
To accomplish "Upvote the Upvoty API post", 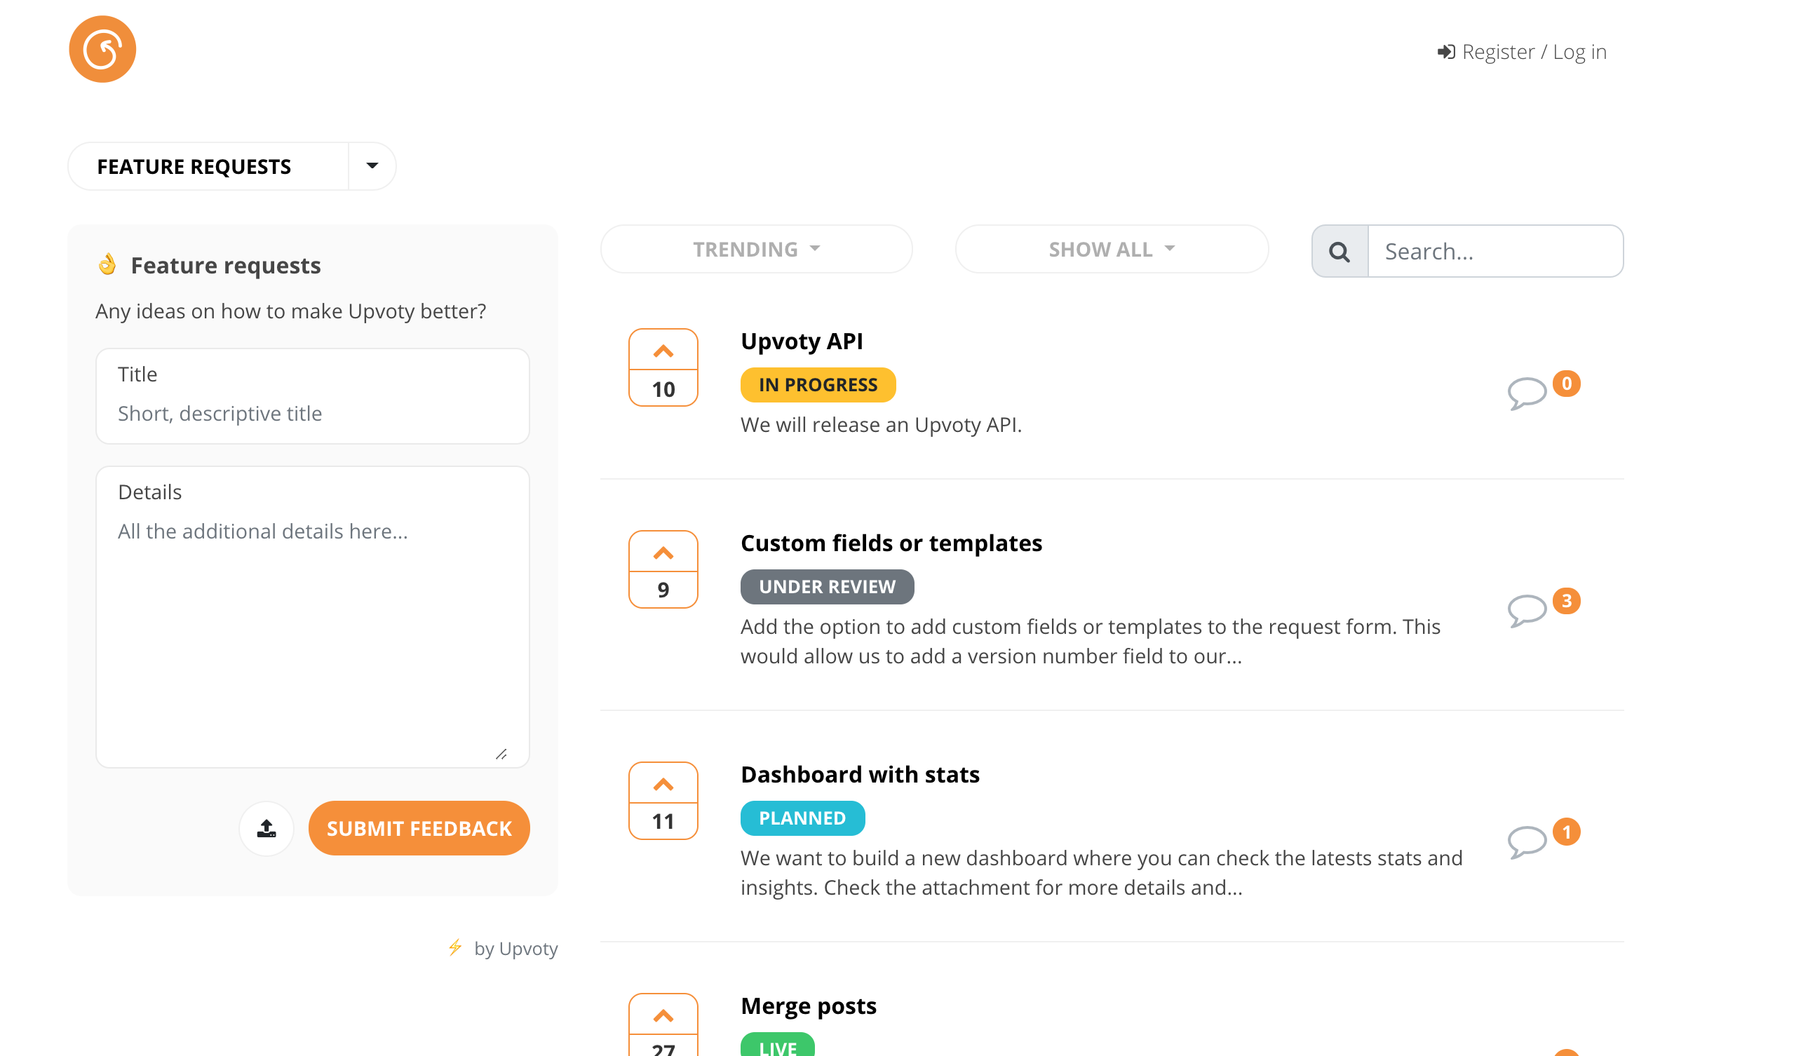I will pyautogui.click(x=663, y=351).
